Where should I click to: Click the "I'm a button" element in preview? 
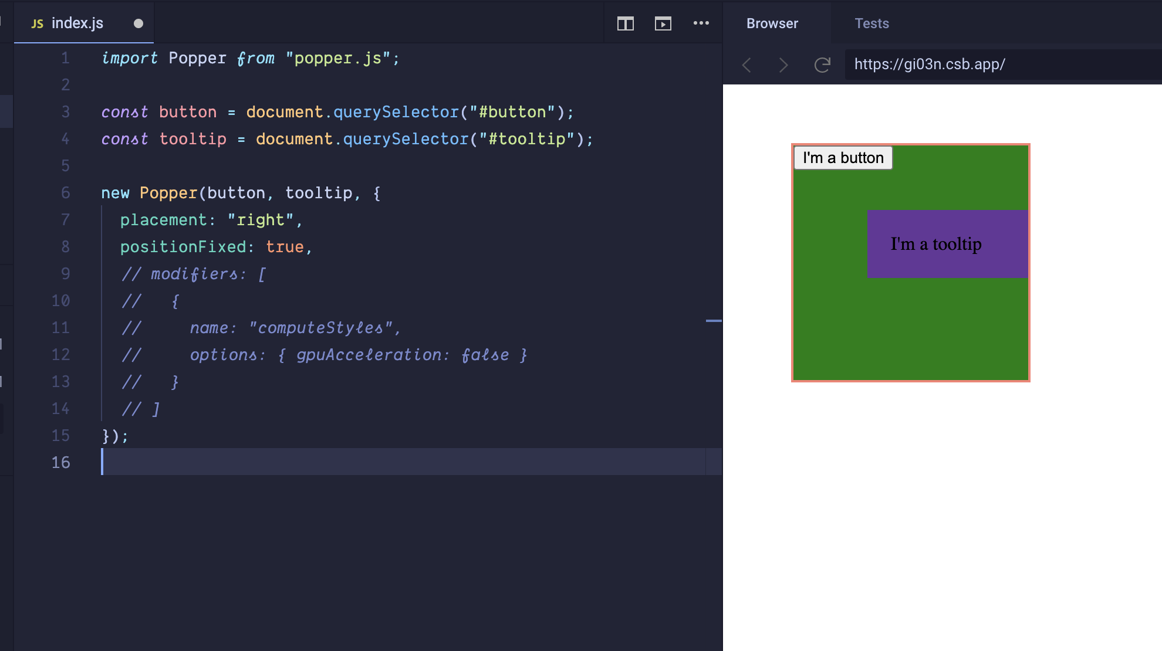(x=842, y=157)
